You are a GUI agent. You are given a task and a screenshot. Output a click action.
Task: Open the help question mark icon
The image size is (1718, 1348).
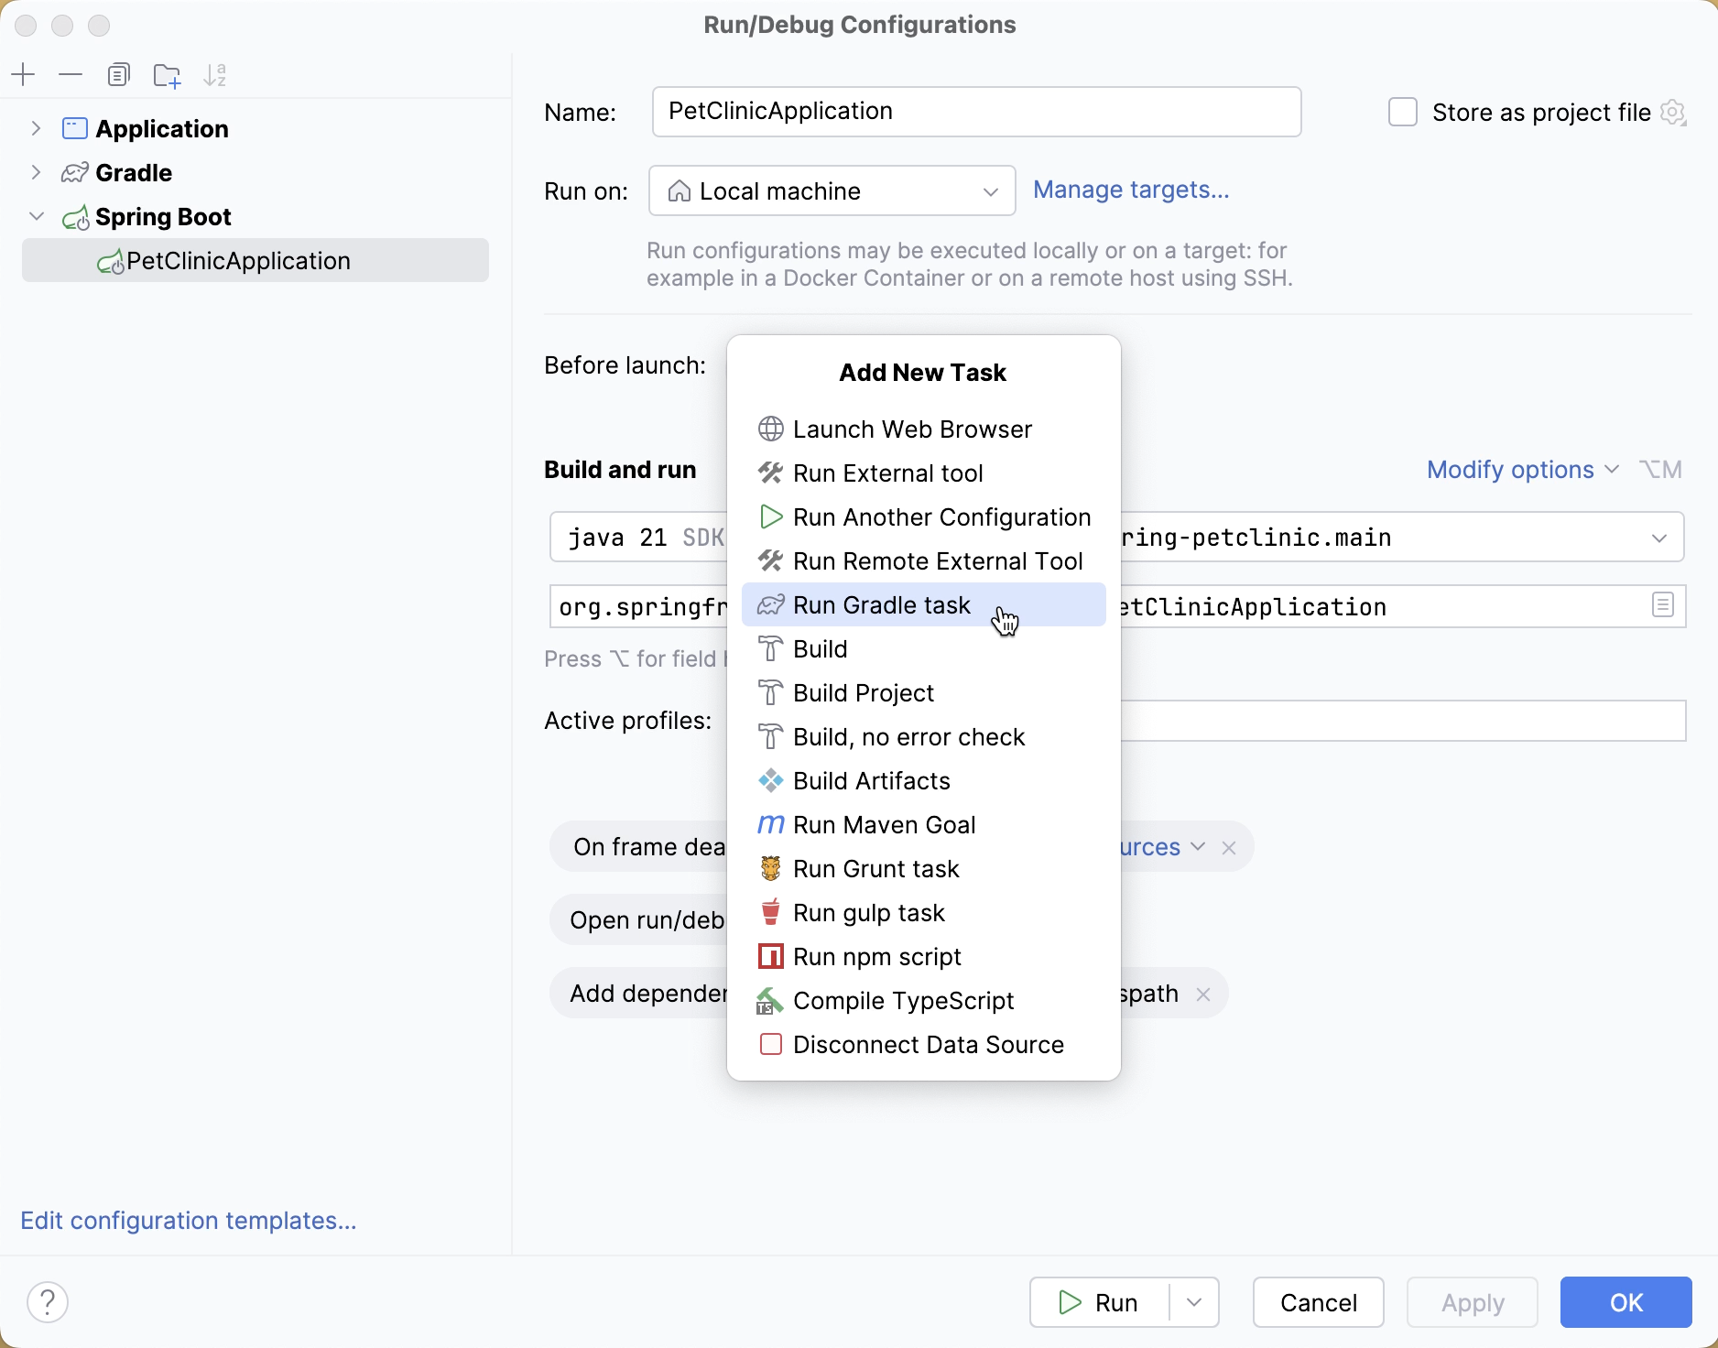click(x=48, y=1301)
